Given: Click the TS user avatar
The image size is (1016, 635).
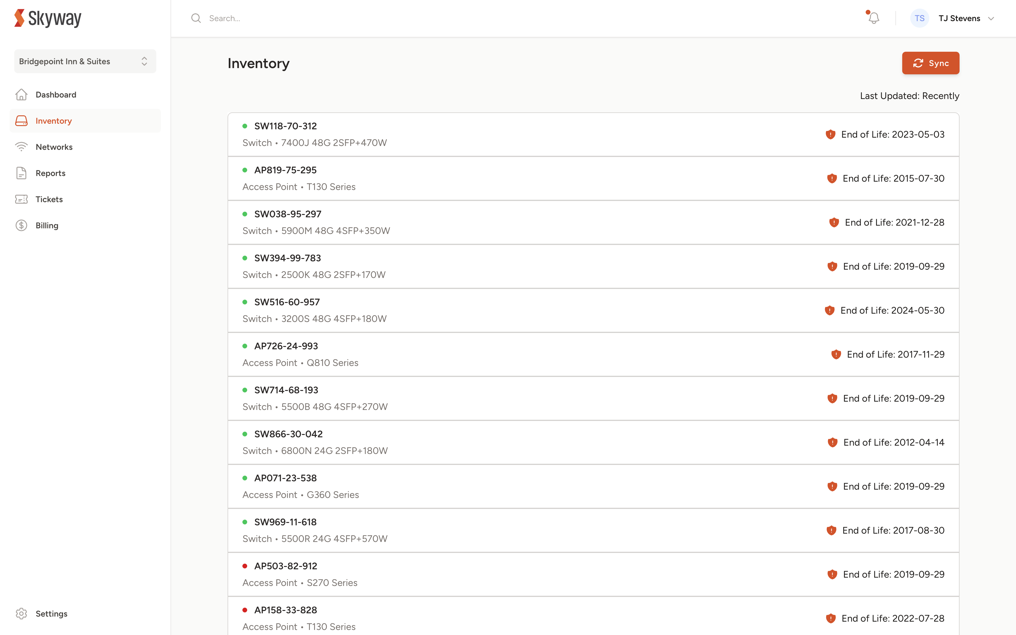Looking at the screenshot, I should pyautogui.click(x=919, y=18).
